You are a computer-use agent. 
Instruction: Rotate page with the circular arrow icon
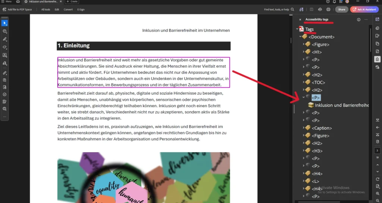click(378, 179)
